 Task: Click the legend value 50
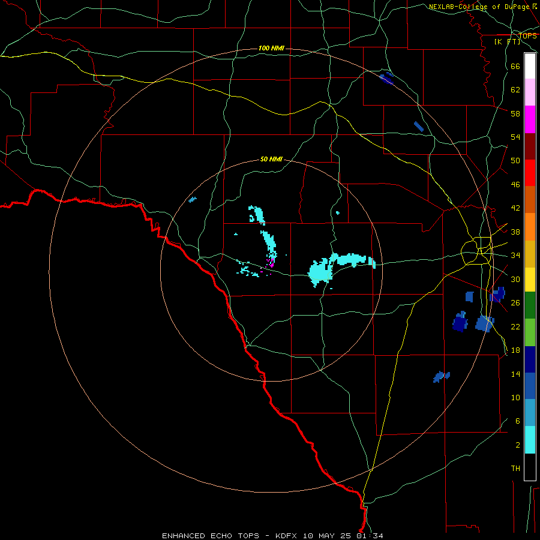(x=515, y=161)
